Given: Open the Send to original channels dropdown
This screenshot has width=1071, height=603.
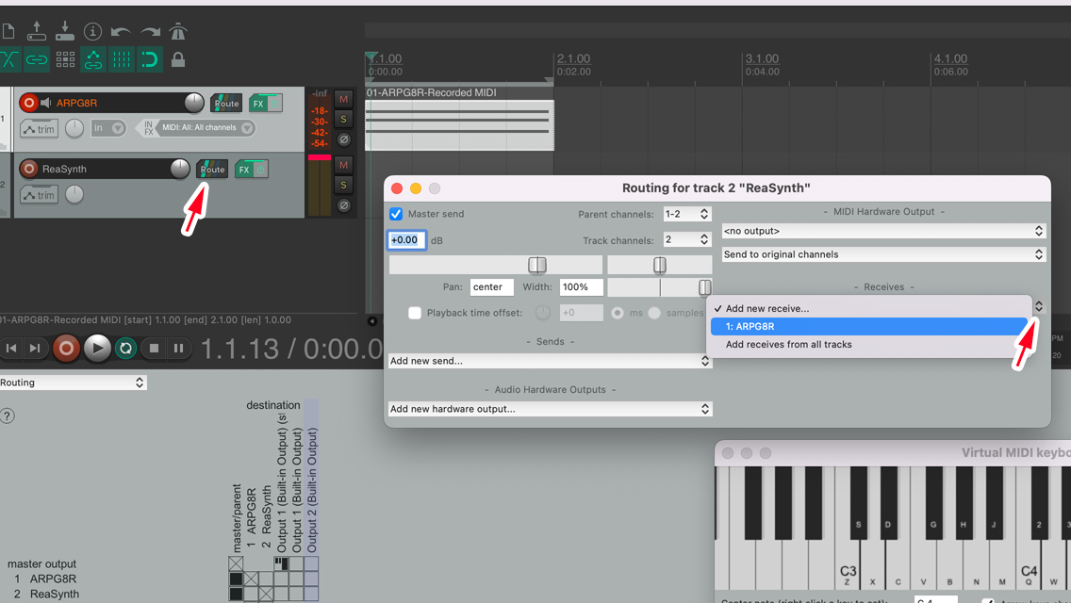Looking at the screenshot, I should pos(883,254).
